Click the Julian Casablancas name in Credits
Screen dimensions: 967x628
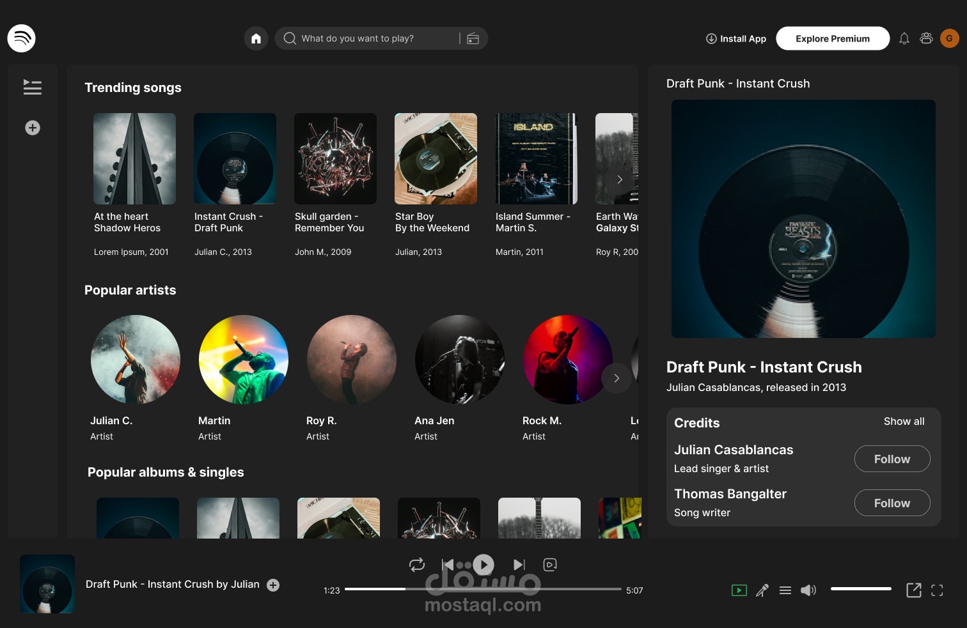[x=734, y=450]
